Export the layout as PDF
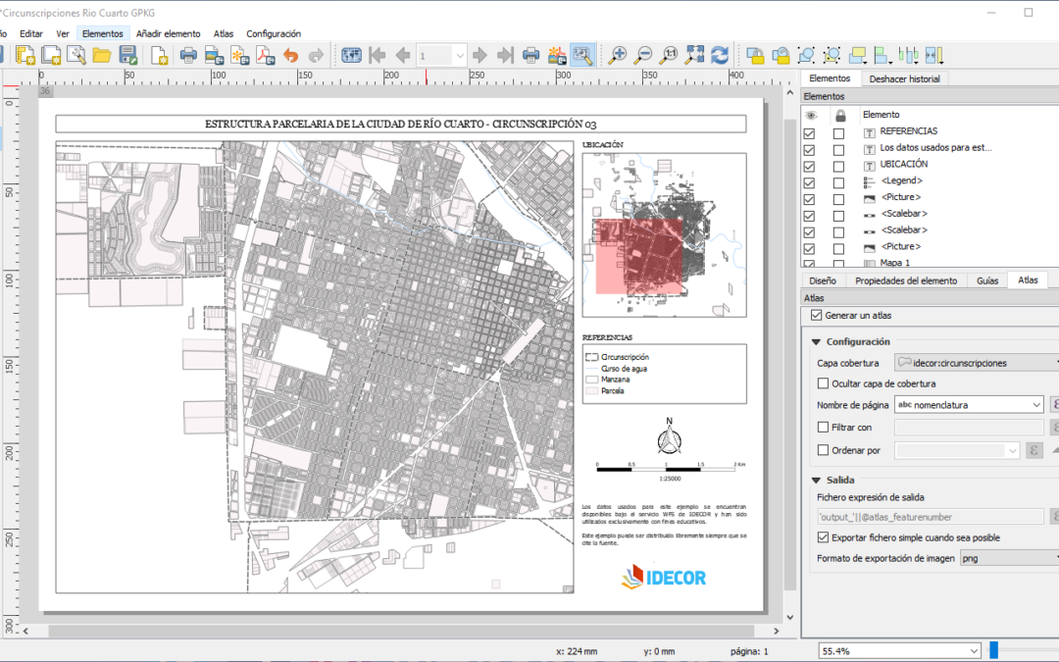This screenshot has width=1059, height=662. tap(265, 55)
